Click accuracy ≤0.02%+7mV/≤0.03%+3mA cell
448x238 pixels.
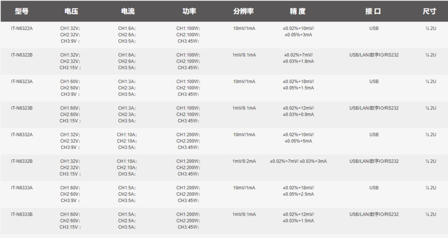[x=298, y=161]
